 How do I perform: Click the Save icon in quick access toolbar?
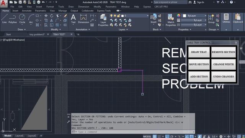tap(20, 2)
